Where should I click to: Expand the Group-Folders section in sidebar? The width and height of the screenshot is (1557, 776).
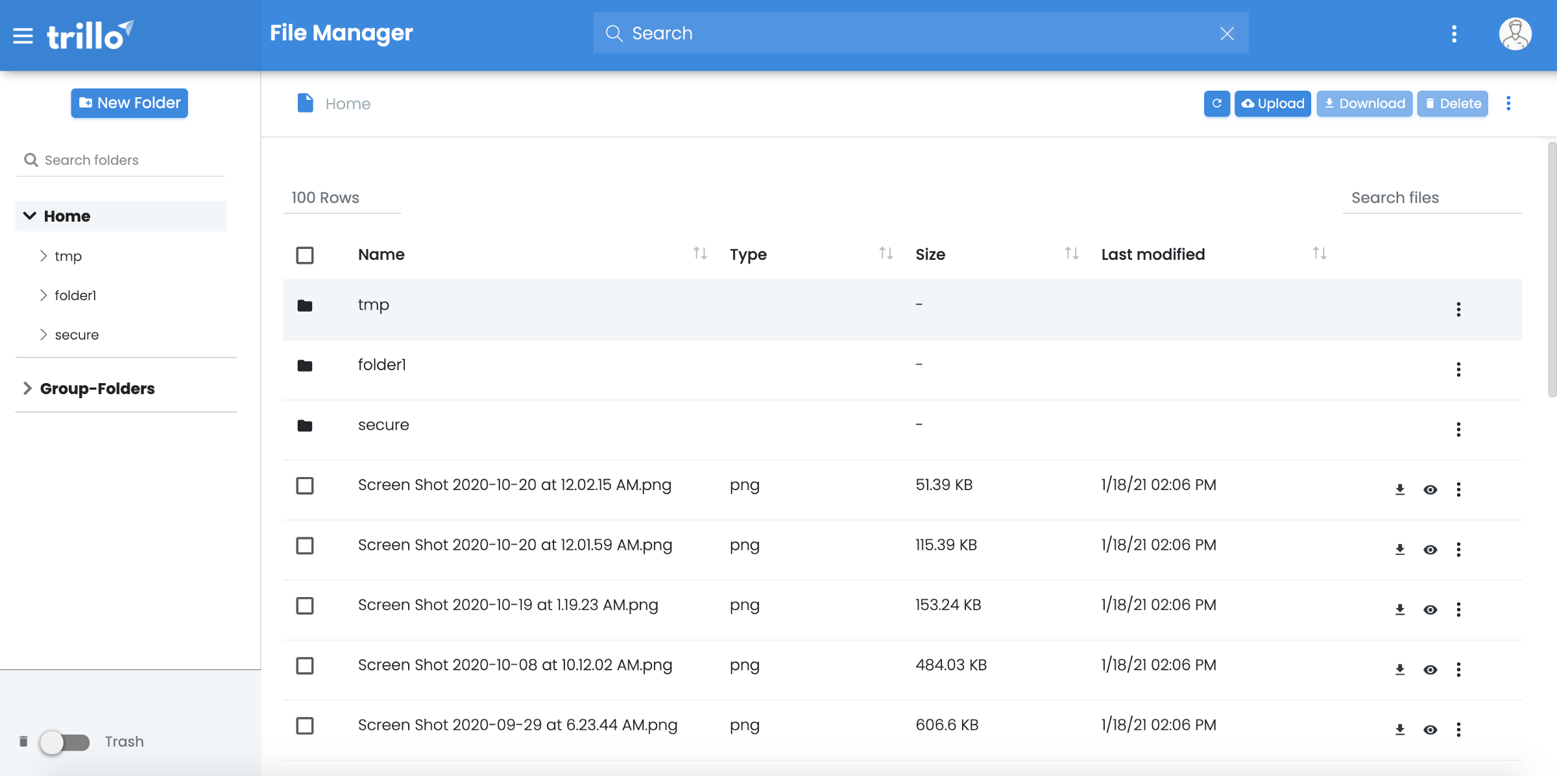27,387
